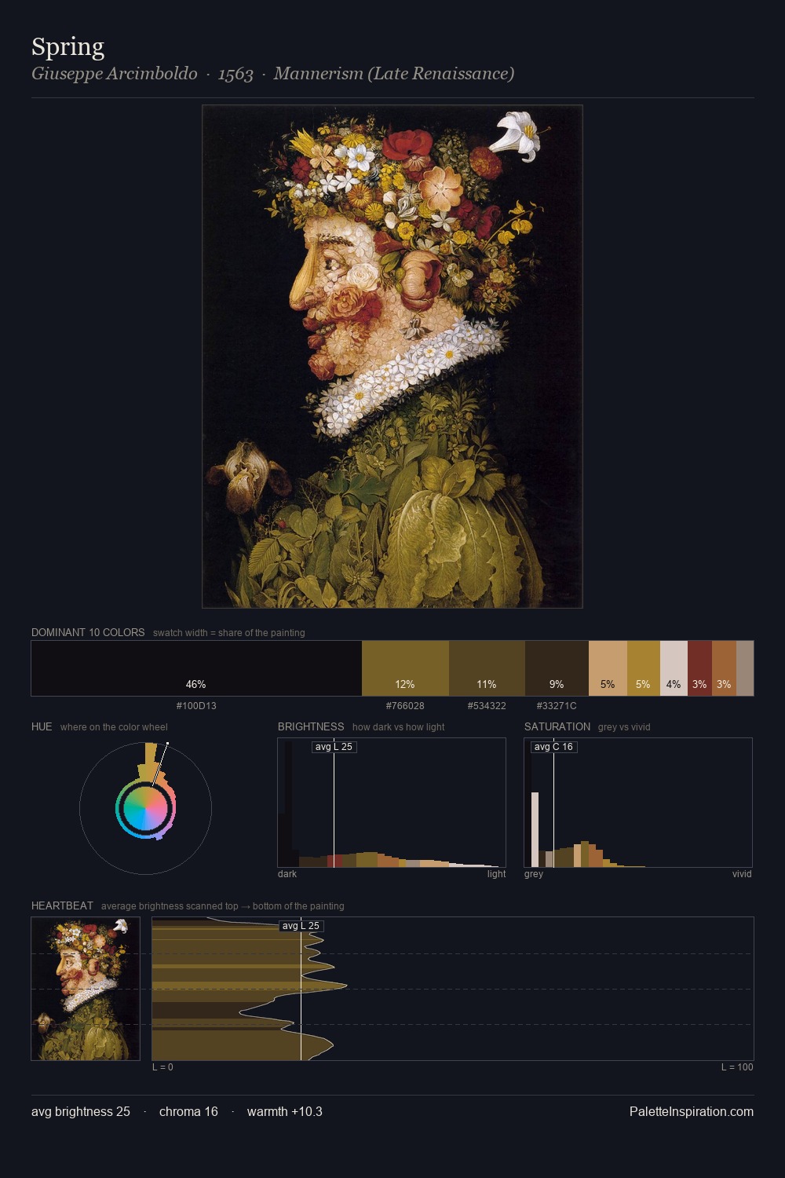785x1178 pixels.
Task: Click the SATURATION heading
Action: (557, 726)
